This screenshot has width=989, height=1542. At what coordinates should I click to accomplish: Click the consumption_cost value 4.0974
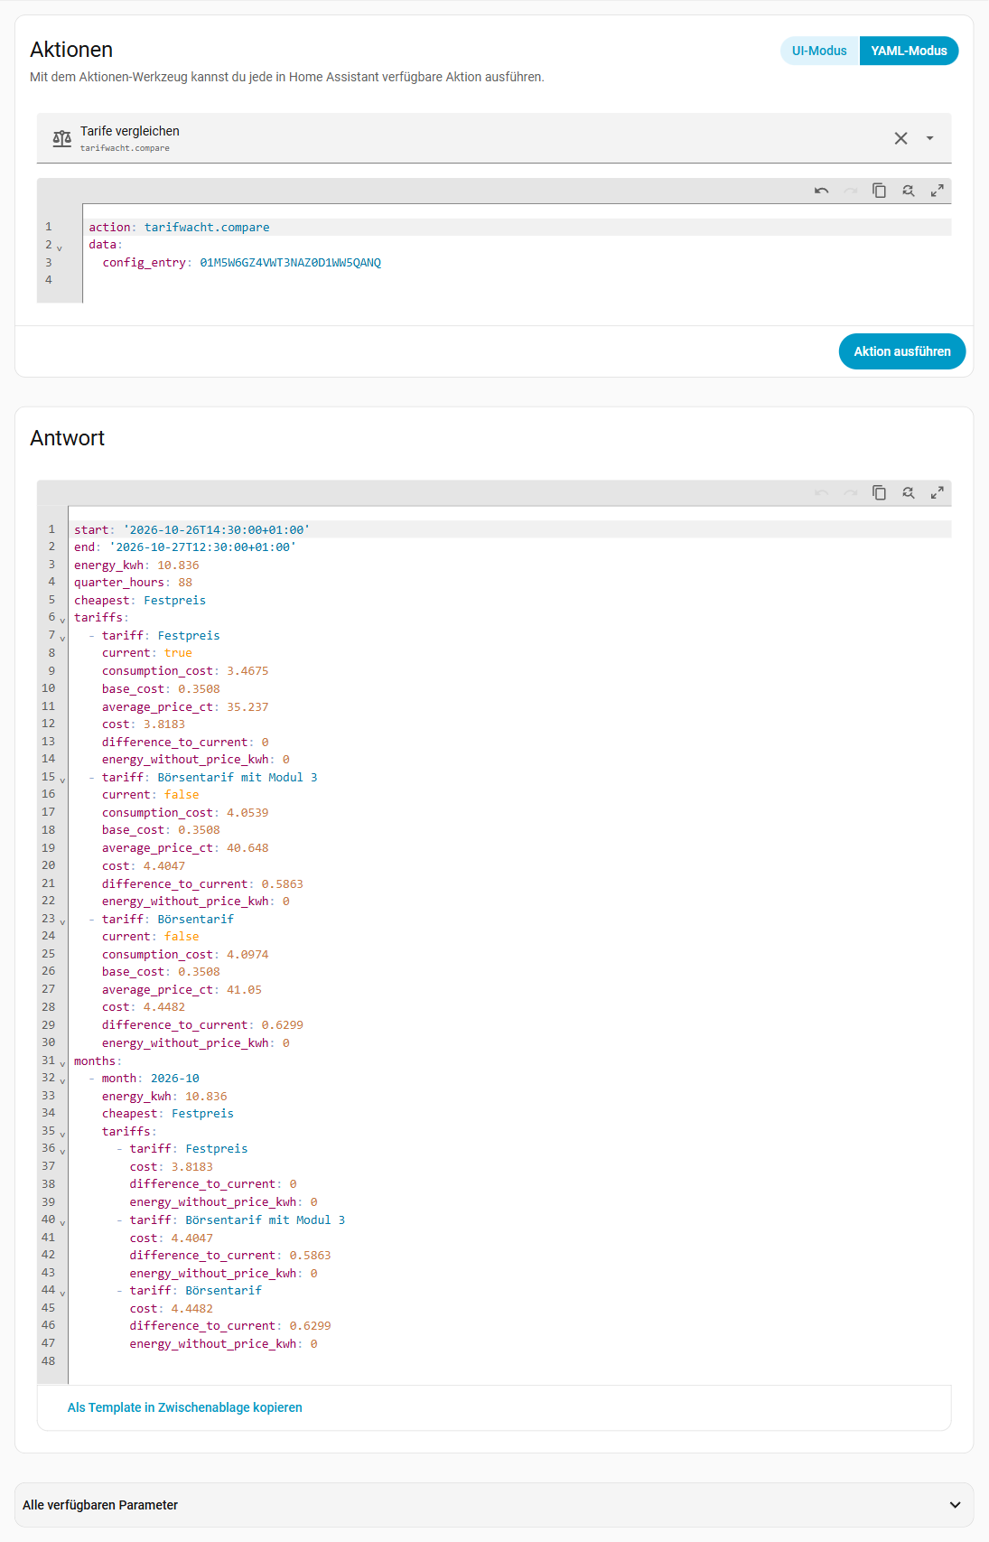click(247, 955)
